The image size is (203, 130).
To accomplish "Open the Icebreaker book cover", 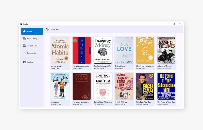I will (x=60, y=86).
